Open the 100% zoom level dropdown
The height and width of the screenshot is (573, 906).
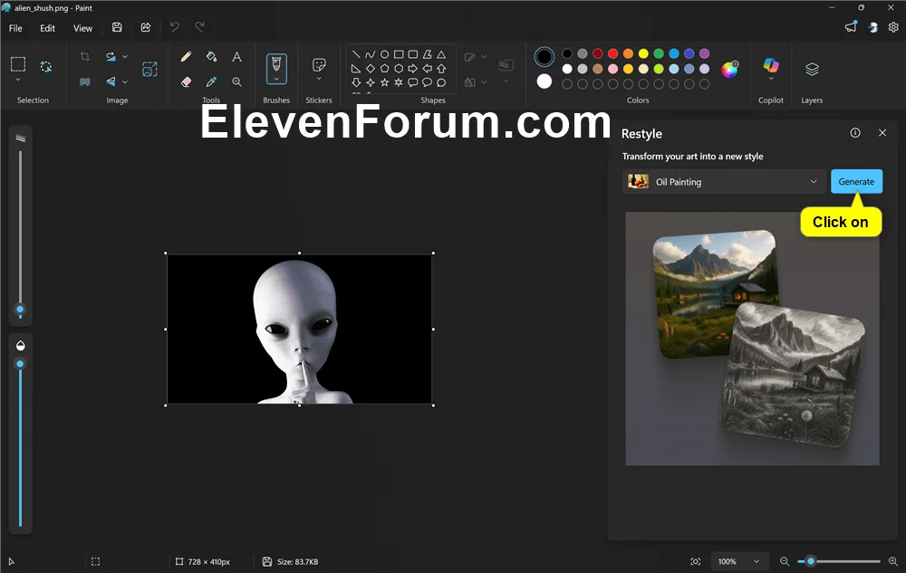(738, 561)
